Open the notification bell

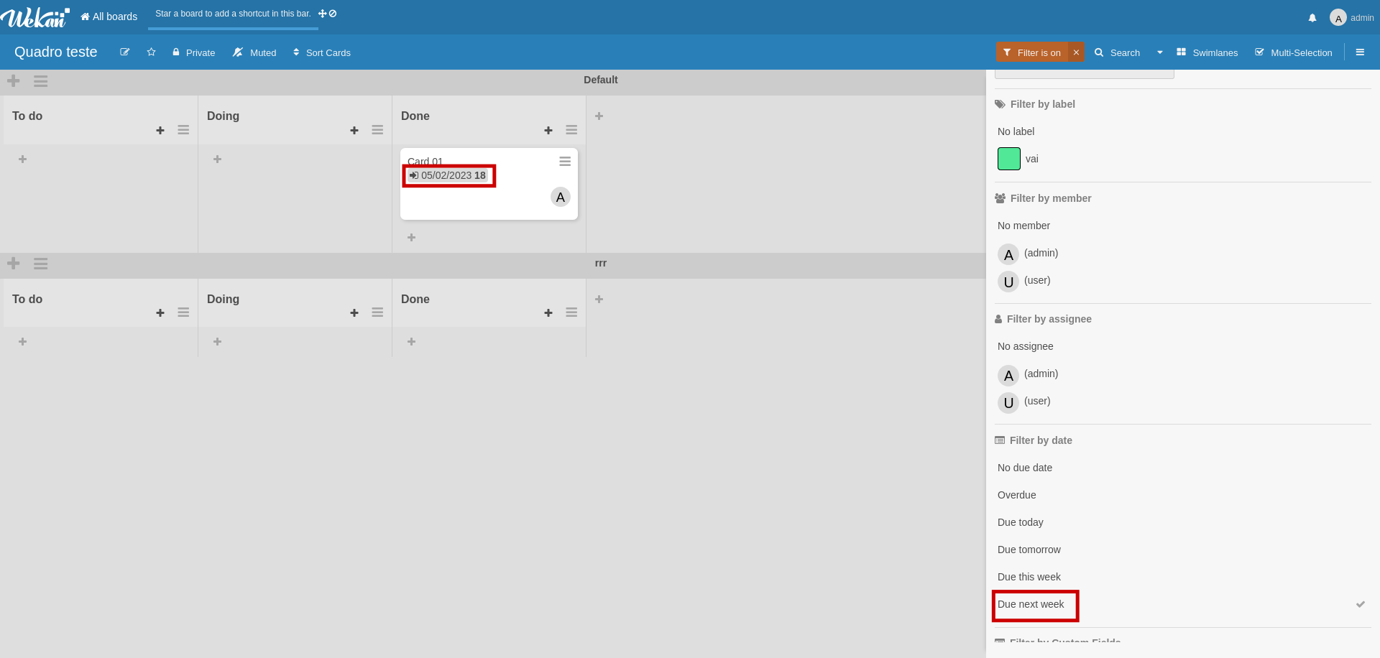point(1312,17)
